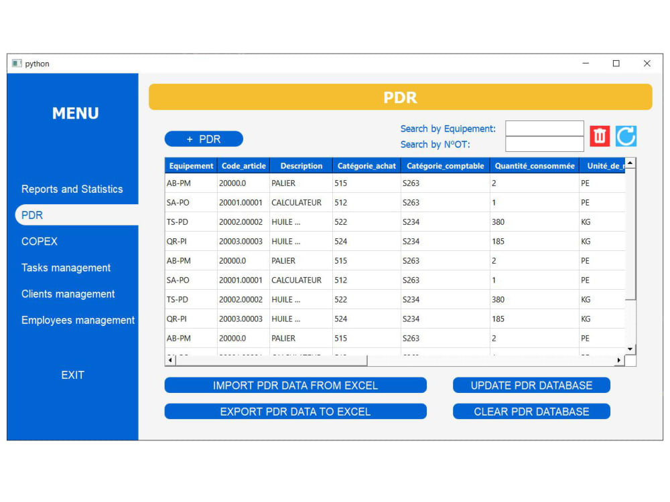The width and height of the screenshot is (670, 502).
Task: Click the python window title icon
Action: point(17,64)
